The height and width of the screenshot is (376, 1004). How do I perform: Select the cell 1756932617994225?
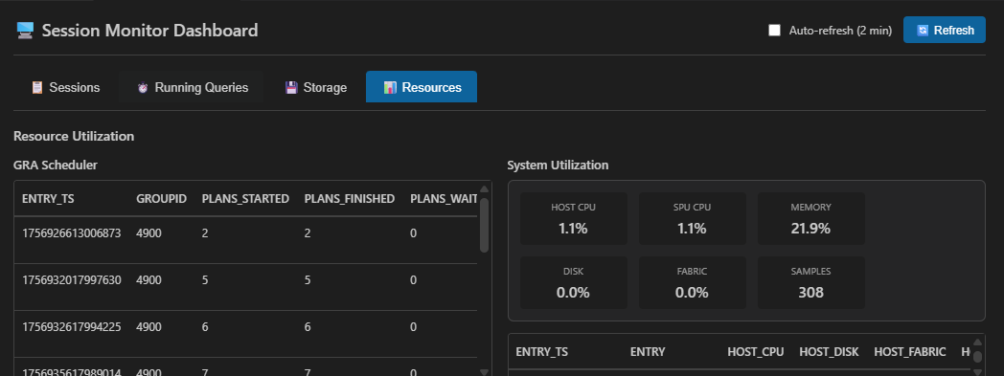click(72, 327)
